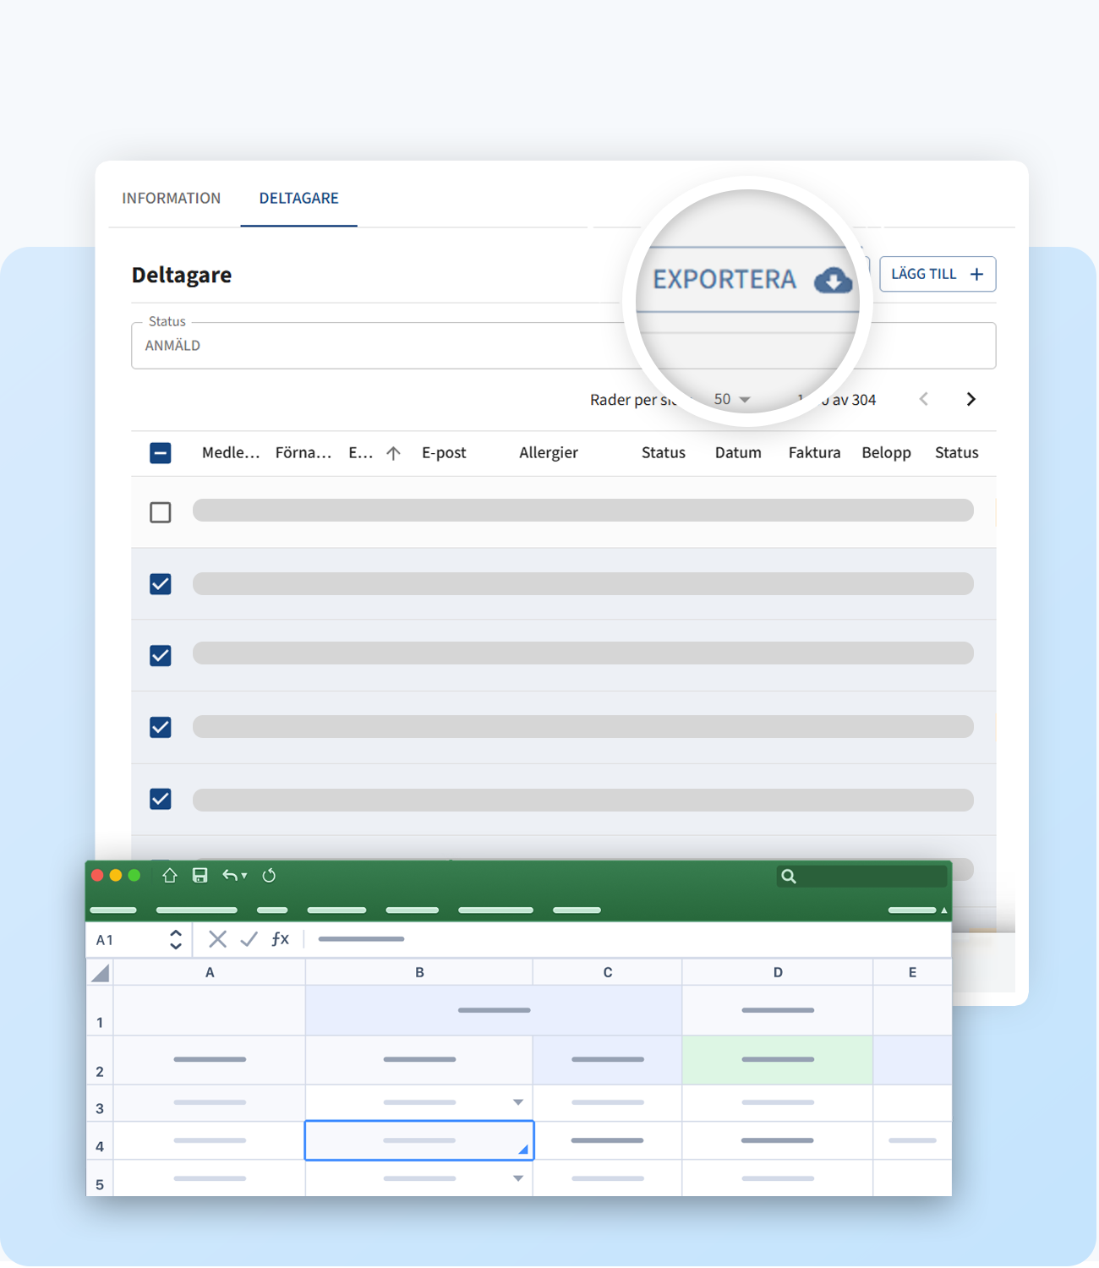
Task: Click the Save floppy disk icon
Action: [200, 876]
